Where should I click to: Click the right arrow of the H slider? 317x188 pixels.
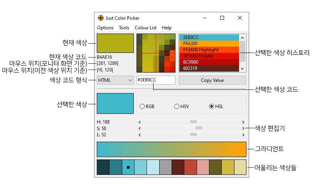coord(243,122)
